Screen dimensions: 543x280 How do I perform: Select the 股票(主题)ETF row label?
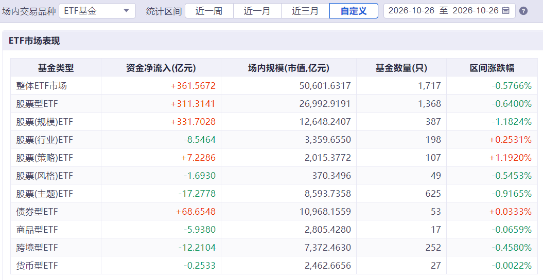click(x=44, y=194)
